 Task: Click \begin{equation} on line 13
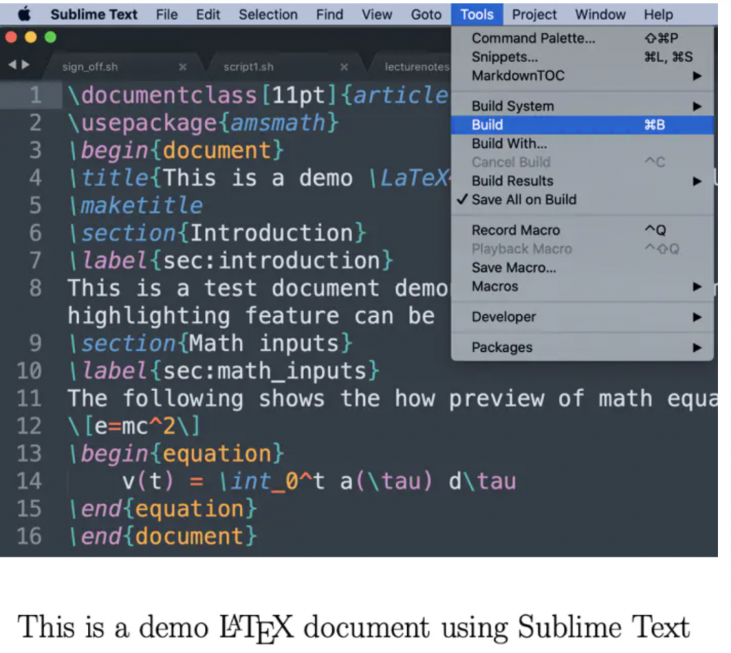[176, 453]
